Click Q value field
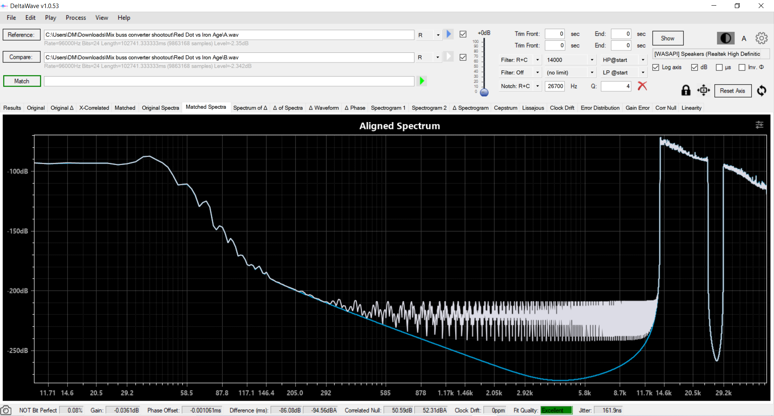The image size is (774, 416). [x=616, y=86]
